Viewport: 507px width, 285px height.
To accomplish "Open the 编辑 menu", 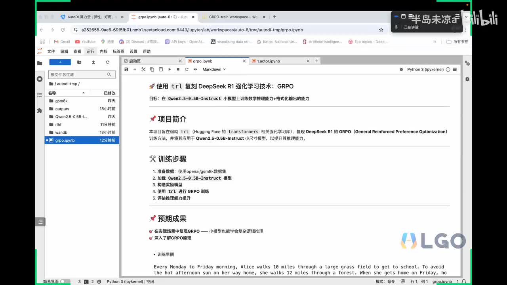I will coord(64,51).
